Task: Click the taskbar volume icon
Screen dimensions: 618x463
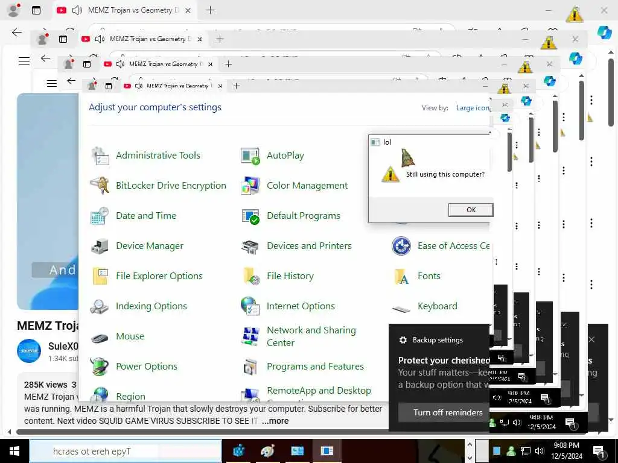Action: click(540, 451)
